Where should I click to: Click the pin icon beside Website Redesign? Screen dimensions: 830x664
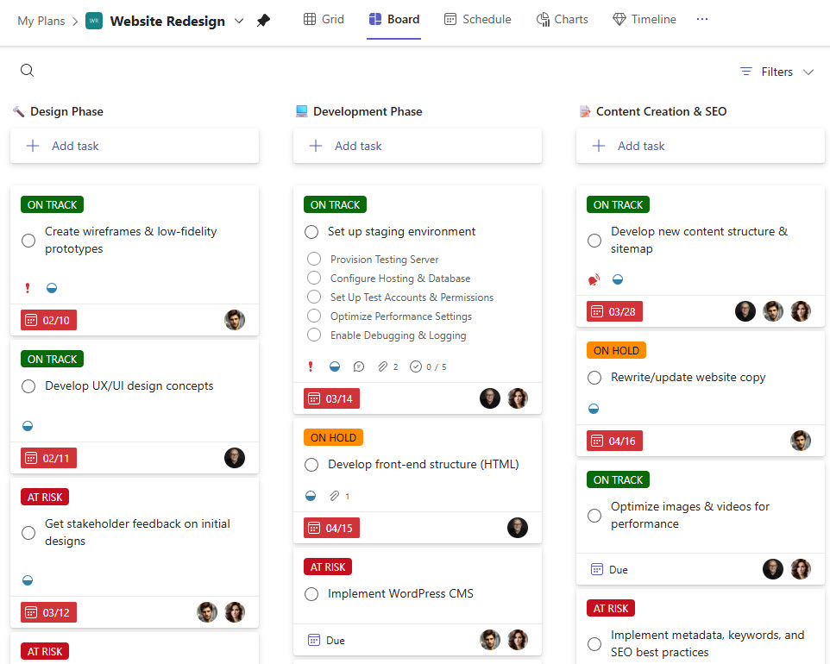tap(264, 21)
